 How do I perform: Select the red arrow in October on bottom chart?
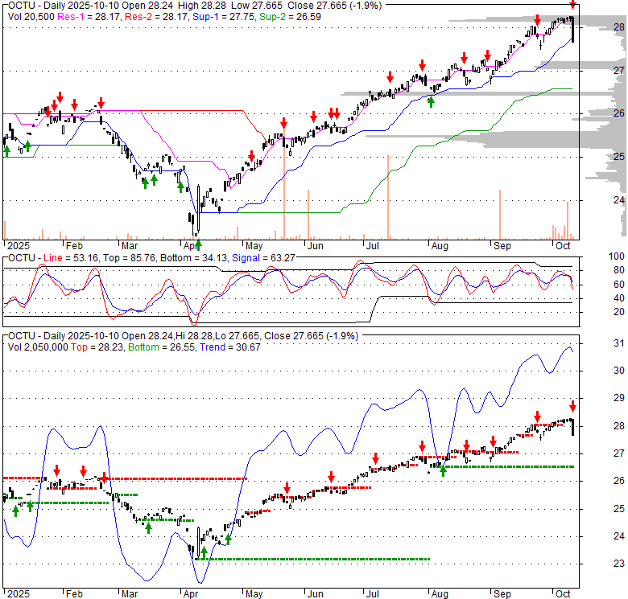tap(572, 405)
